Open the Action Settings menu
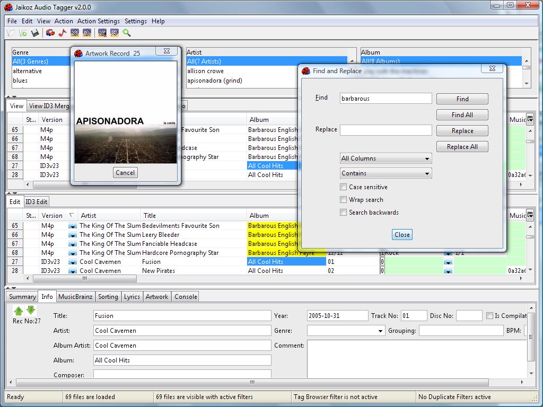543x407 pixels. [x=98, y=21]
